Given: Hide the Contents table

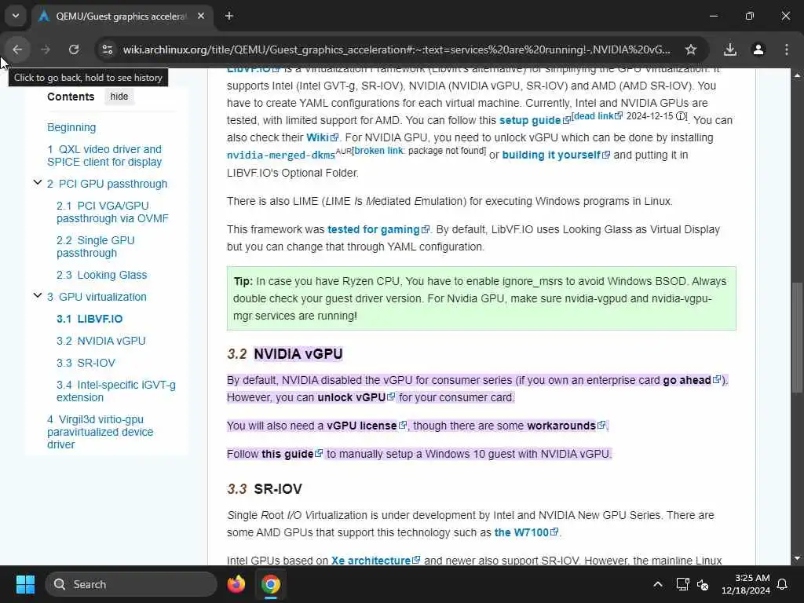Looking at the screenshot, I should (x=119, y=97).
